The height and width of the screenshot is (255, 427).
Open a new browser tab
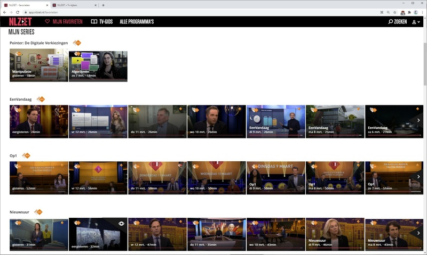click(103, 5)
